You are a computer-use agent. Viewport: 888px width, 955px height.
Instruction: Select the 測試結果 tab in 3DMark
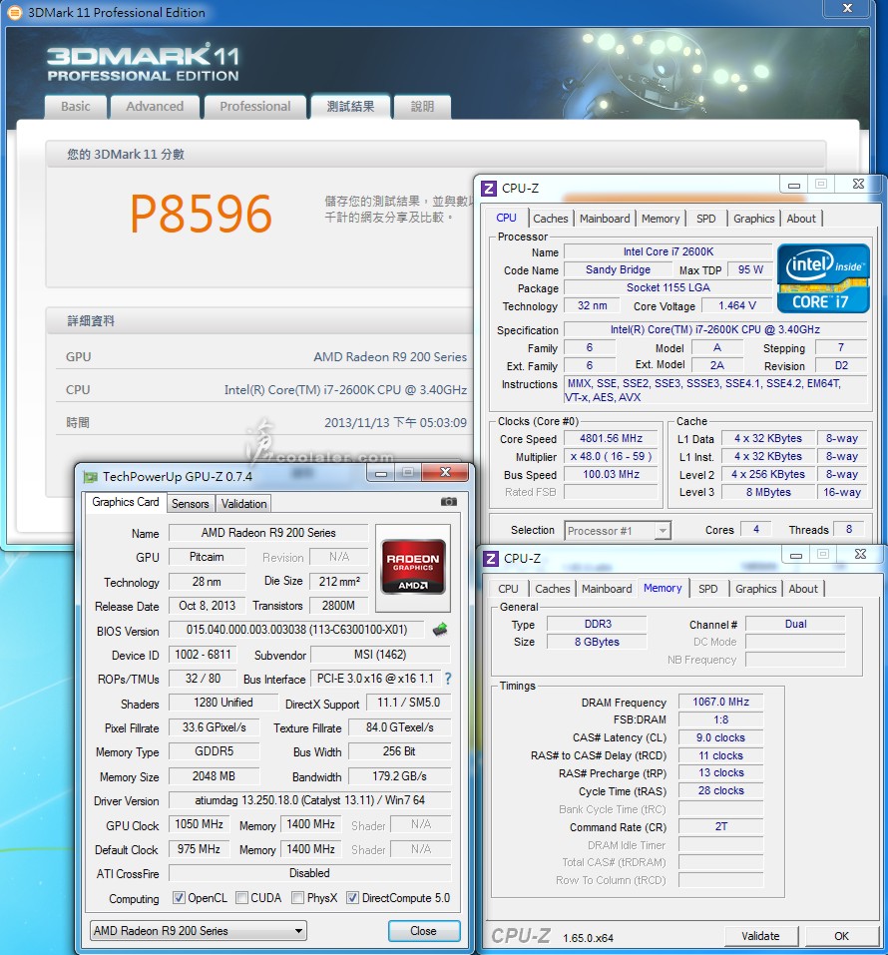[x=350, y=107]
